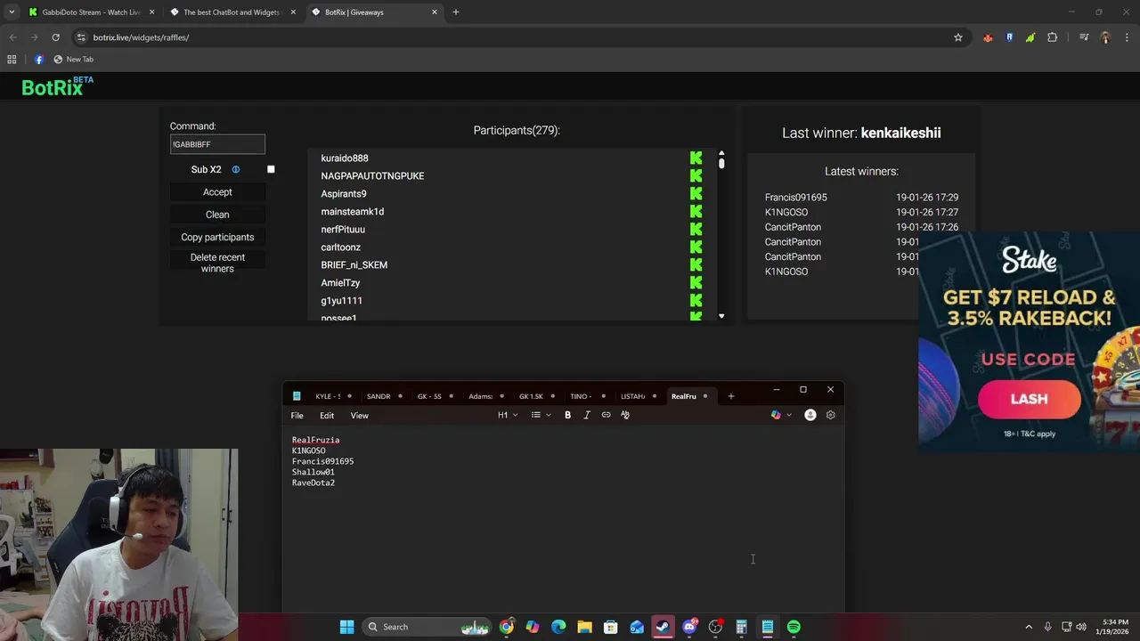This screenshot has height=641, width=1140.
Task: Click the Kick icon beside mainsteamk1d
Action: click(x=696, y=211)
